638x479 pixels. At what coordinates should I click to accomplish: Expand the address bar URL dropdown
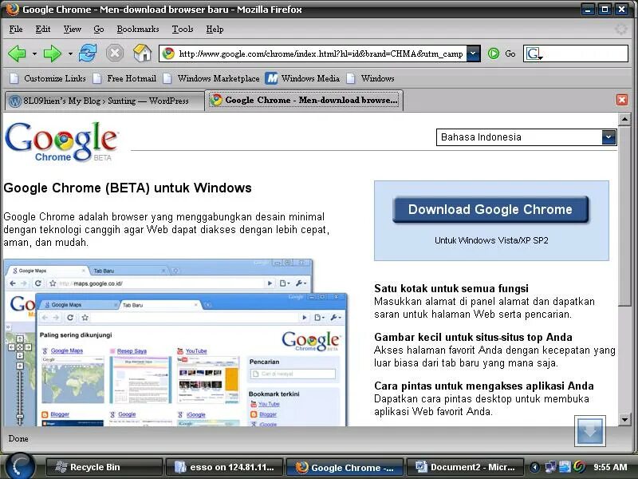(473, 53)
